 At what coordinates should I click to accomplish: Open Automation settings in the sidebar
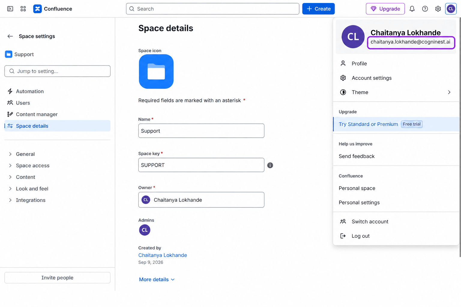57,91
